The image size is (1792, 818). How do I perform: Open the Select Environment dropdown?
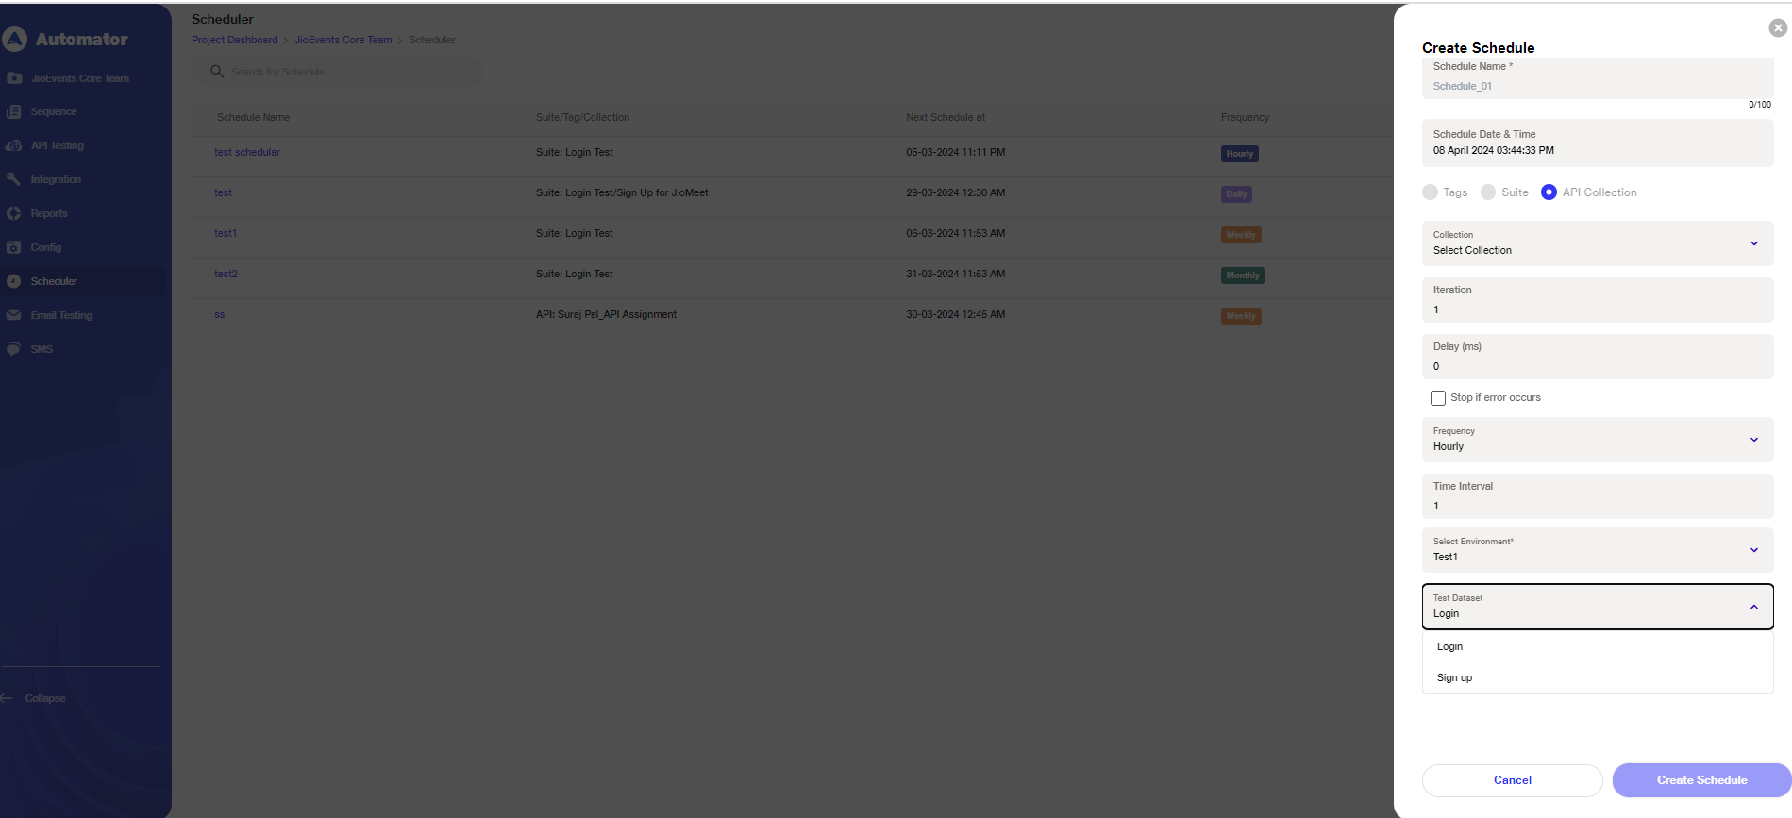1598,550
